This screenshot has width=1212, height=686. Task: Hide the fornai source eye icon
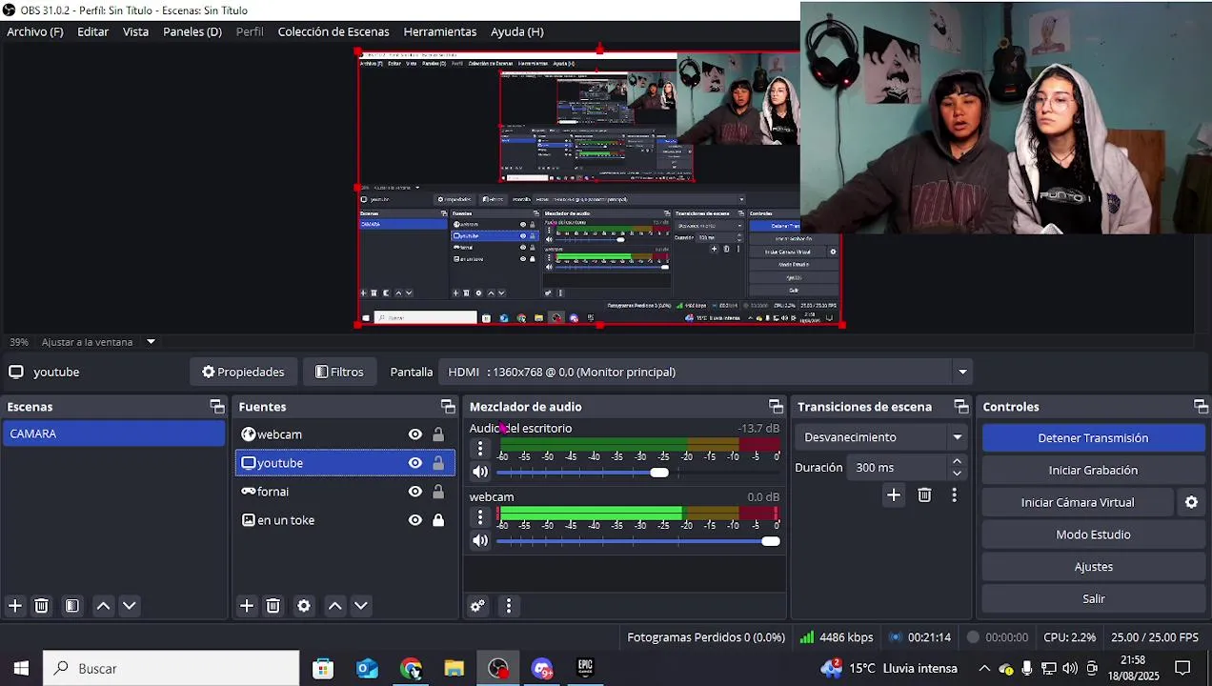pos(415,492)
